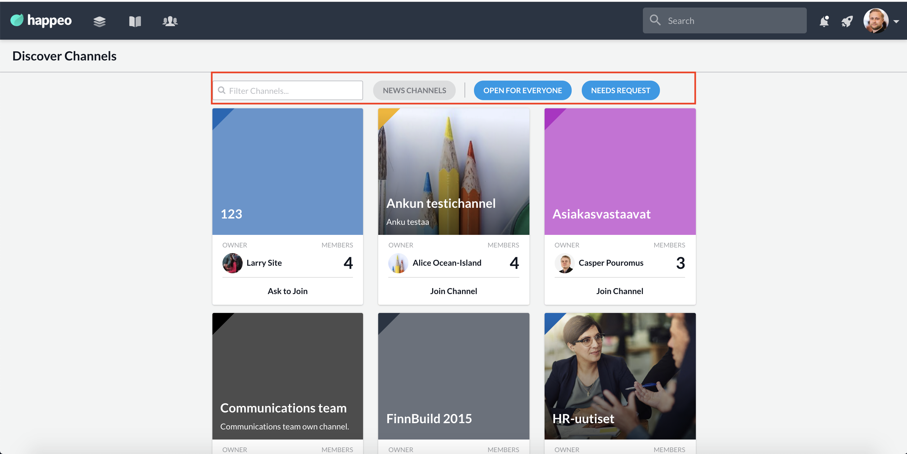
Task: Click the rocket launch icon
Action: click(x=847, y=21)
